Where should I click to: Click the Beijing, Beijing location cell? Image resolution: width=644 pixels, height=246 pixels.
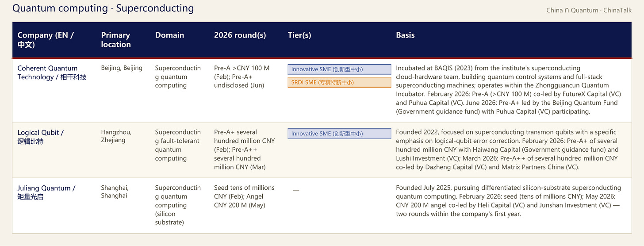click(122, 68)
